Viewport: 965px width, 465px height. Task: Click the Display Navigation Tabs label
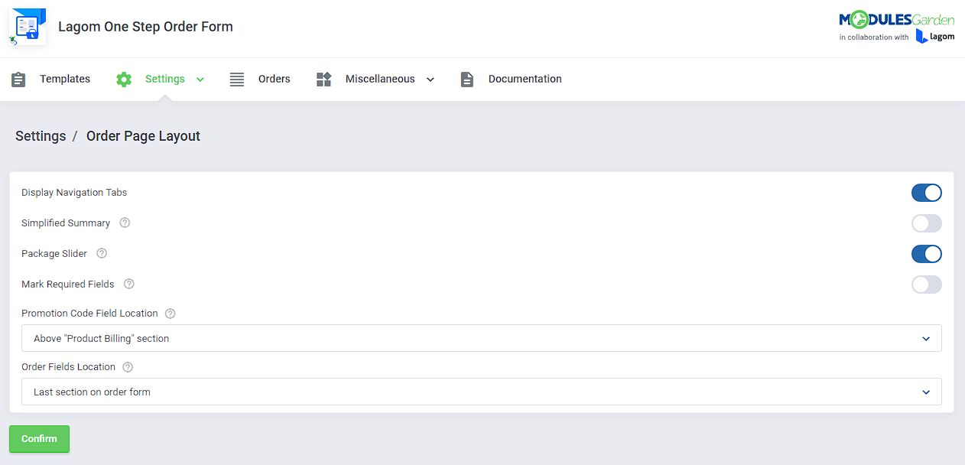click(74, 192)
